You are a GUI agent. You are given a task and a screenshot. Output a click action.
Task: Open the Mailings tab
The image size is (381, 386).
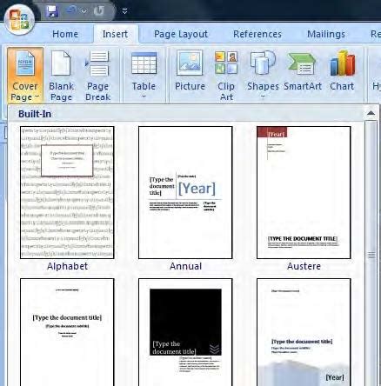pyautogui.click(x=326, y=34)
